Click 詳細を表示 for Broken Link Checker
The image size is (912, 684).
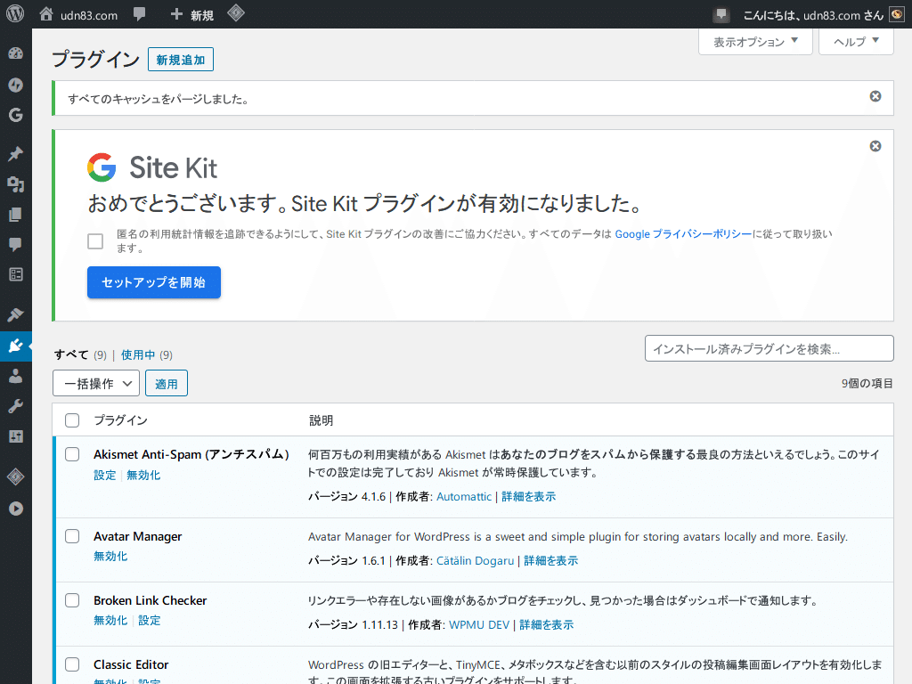tap(546, 624)
